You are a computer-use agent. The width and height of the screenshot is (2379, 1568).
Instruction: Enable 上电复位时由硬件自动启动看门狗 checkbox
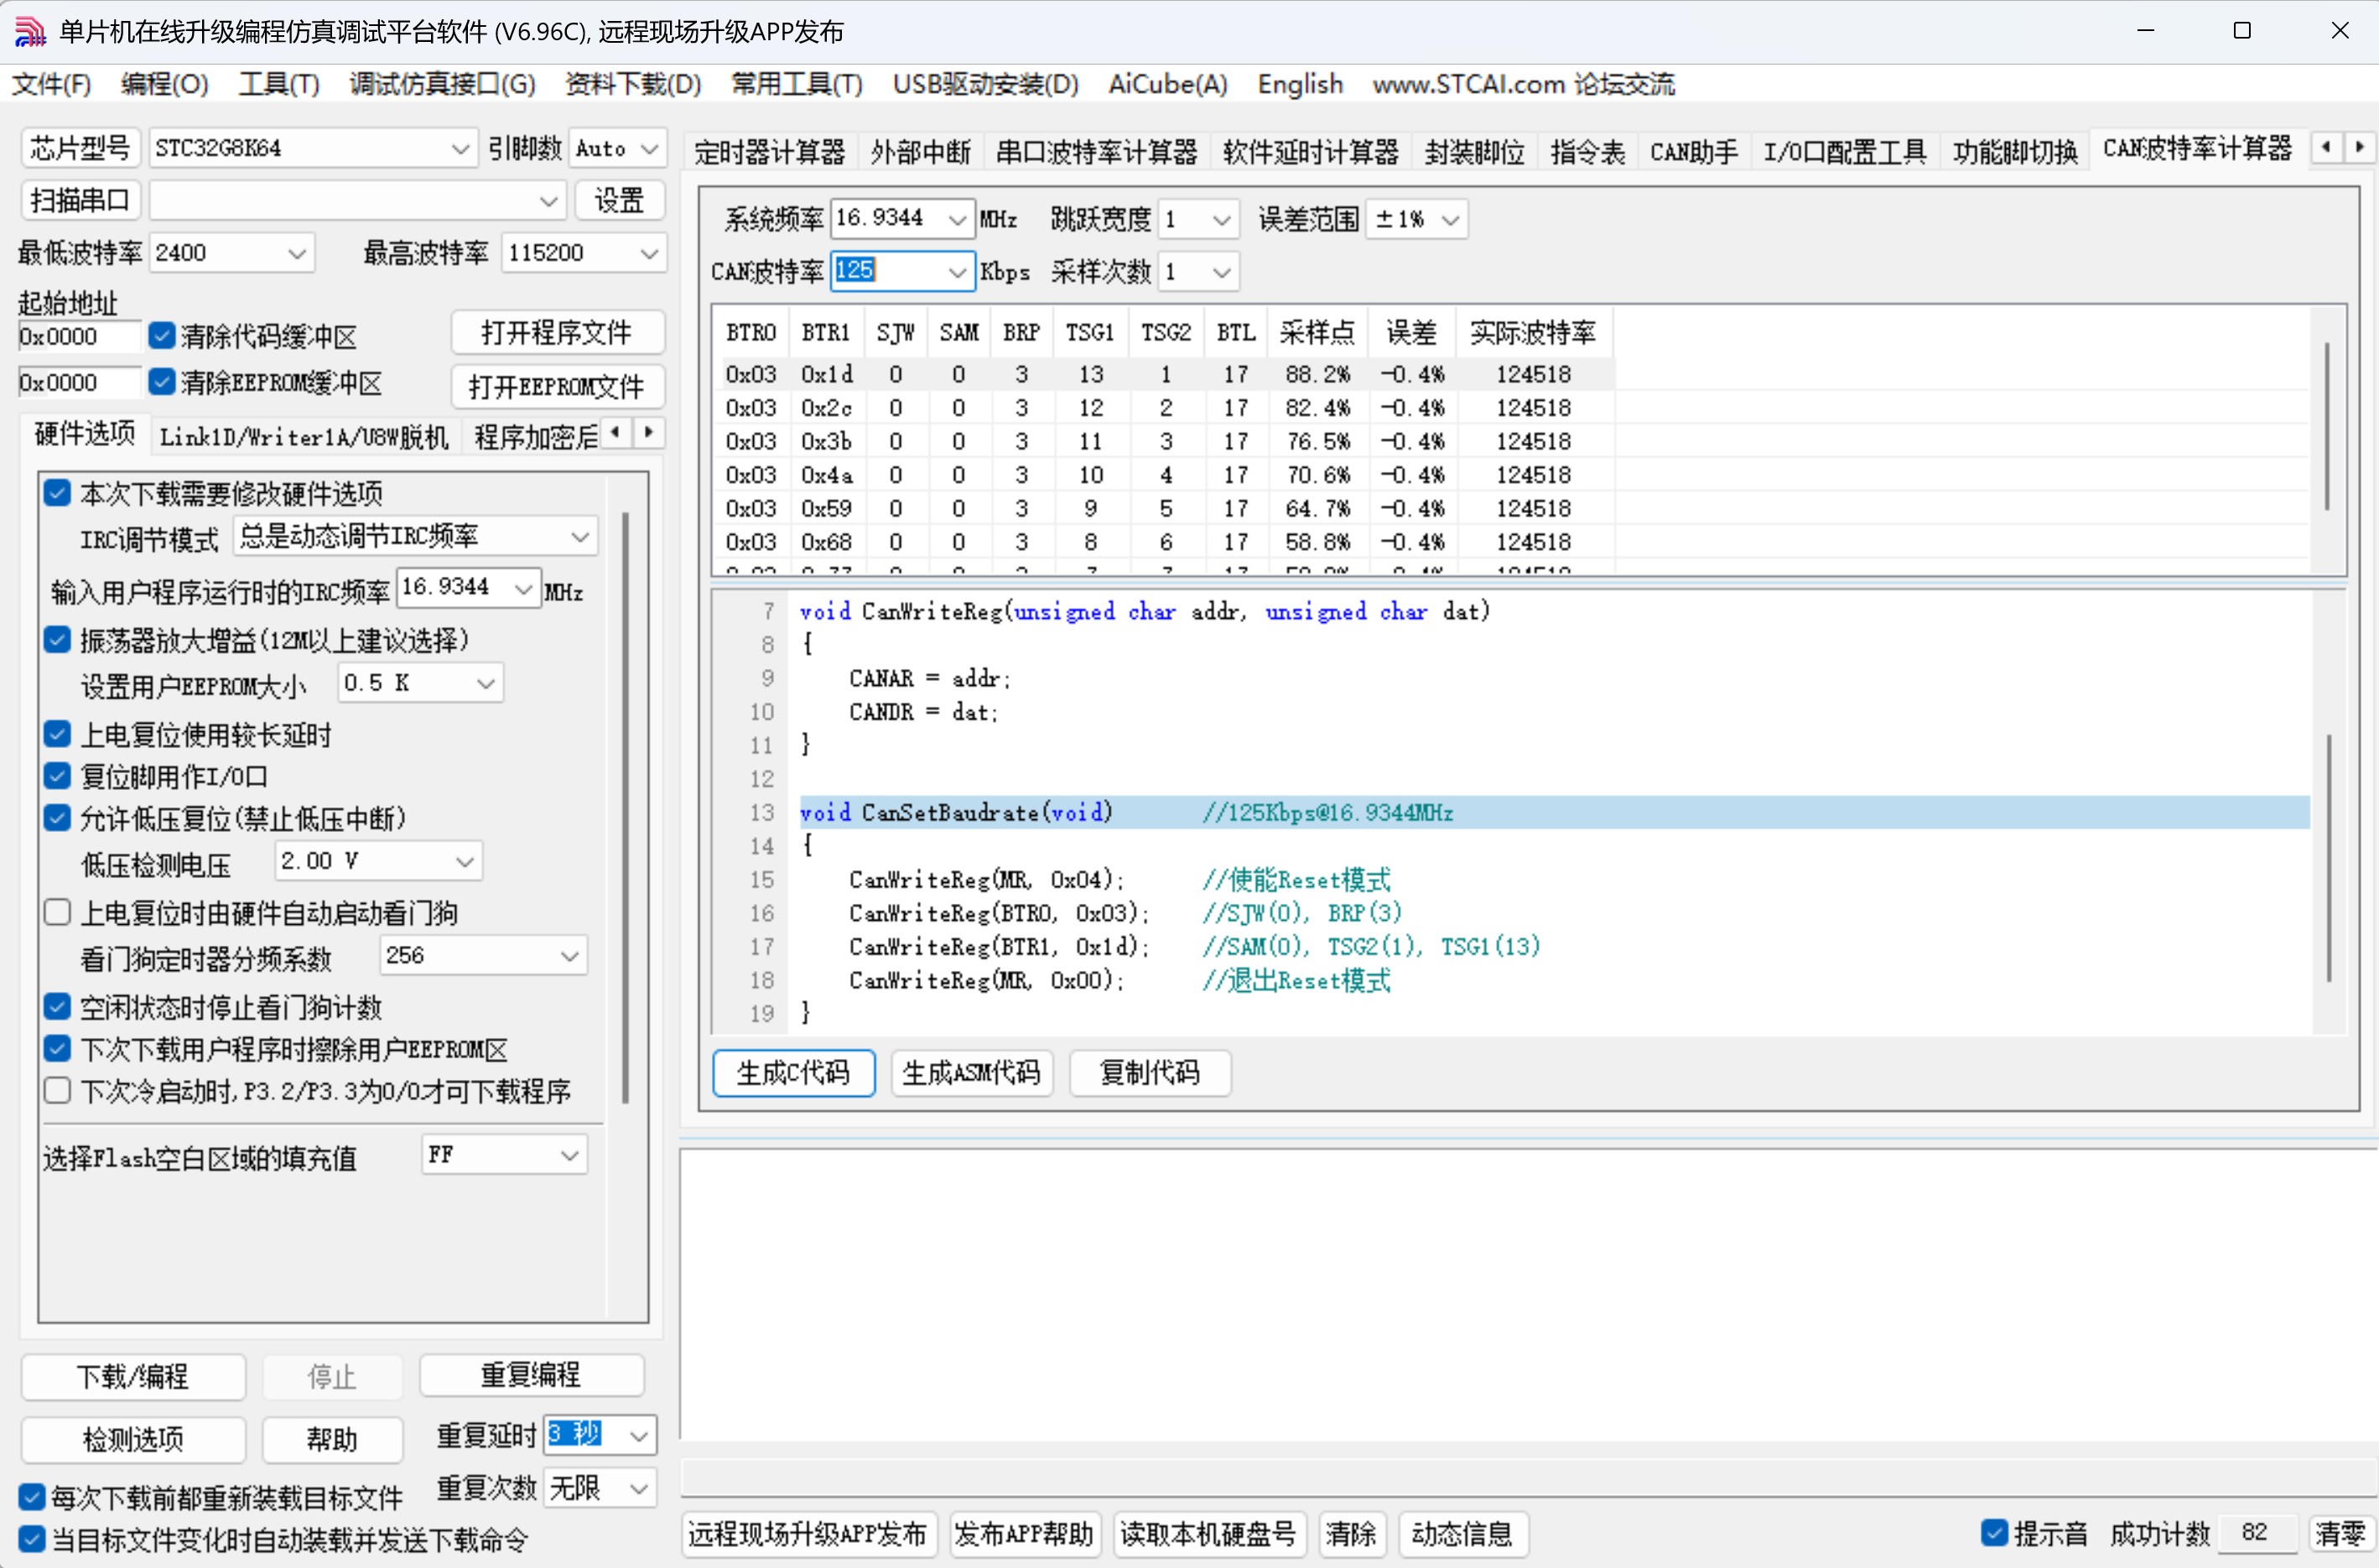coord(57,911)
